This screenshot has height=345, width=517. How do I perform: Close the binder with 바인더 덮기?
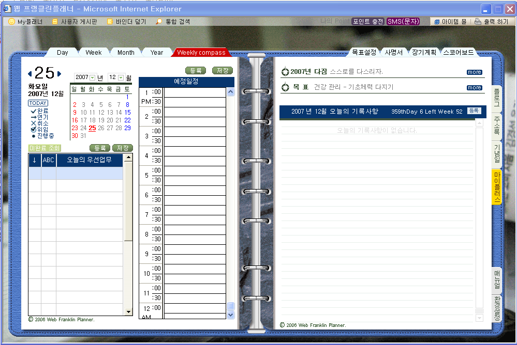click(126, 22)
